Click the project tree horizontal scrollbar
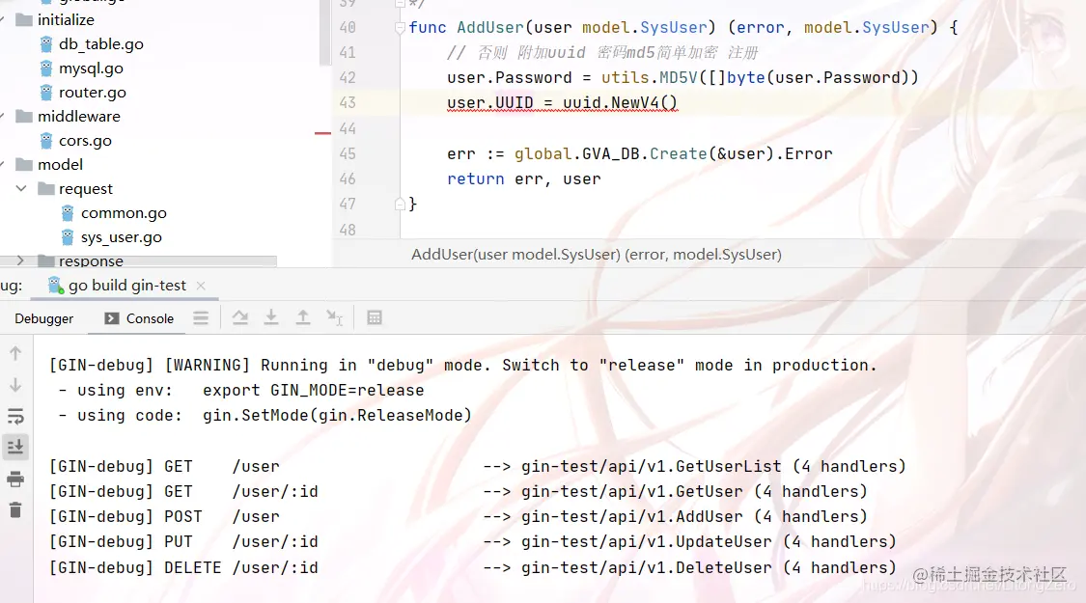This screenshot has width=1086, height=603. click(x=138, y=261)
